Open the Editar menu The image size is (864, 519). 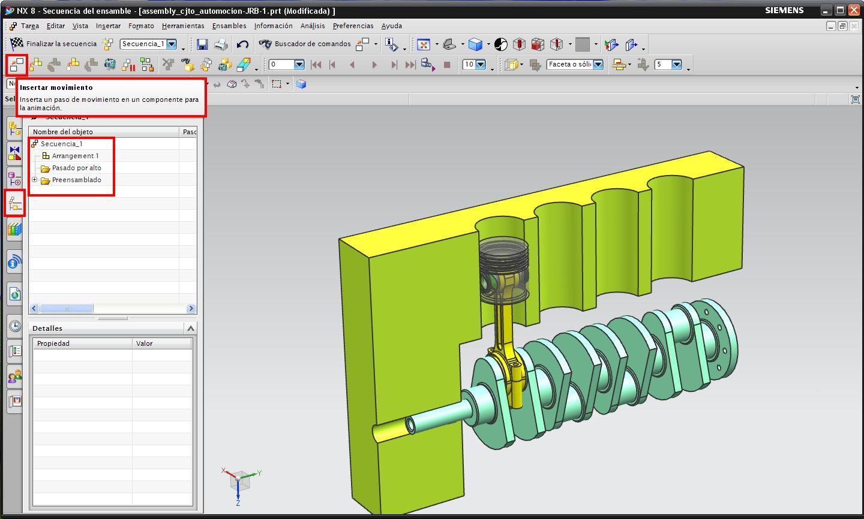coord(56,26)
